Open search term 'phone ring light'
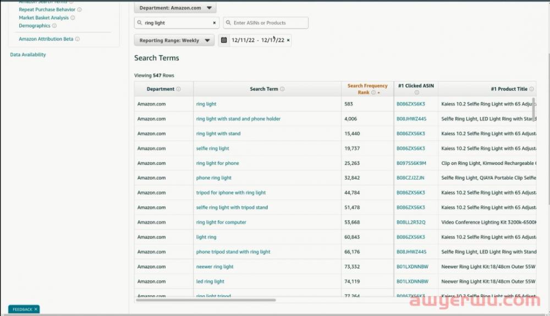 click(x=213, y=178)
